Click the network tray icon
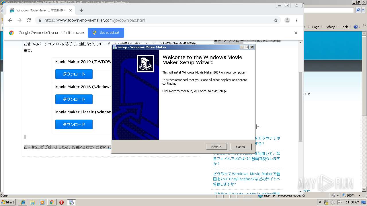The image size is (367, 206). (326, 202)
